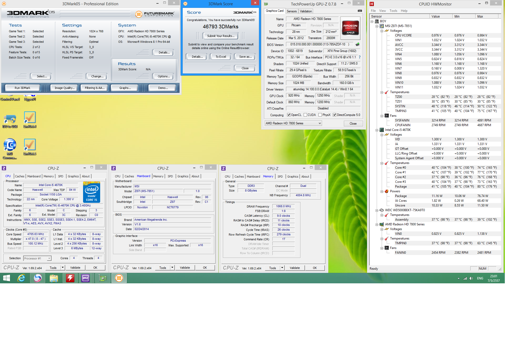Toggle the OpenCL checkbox
505x340 pixels.
pos(289,115)
